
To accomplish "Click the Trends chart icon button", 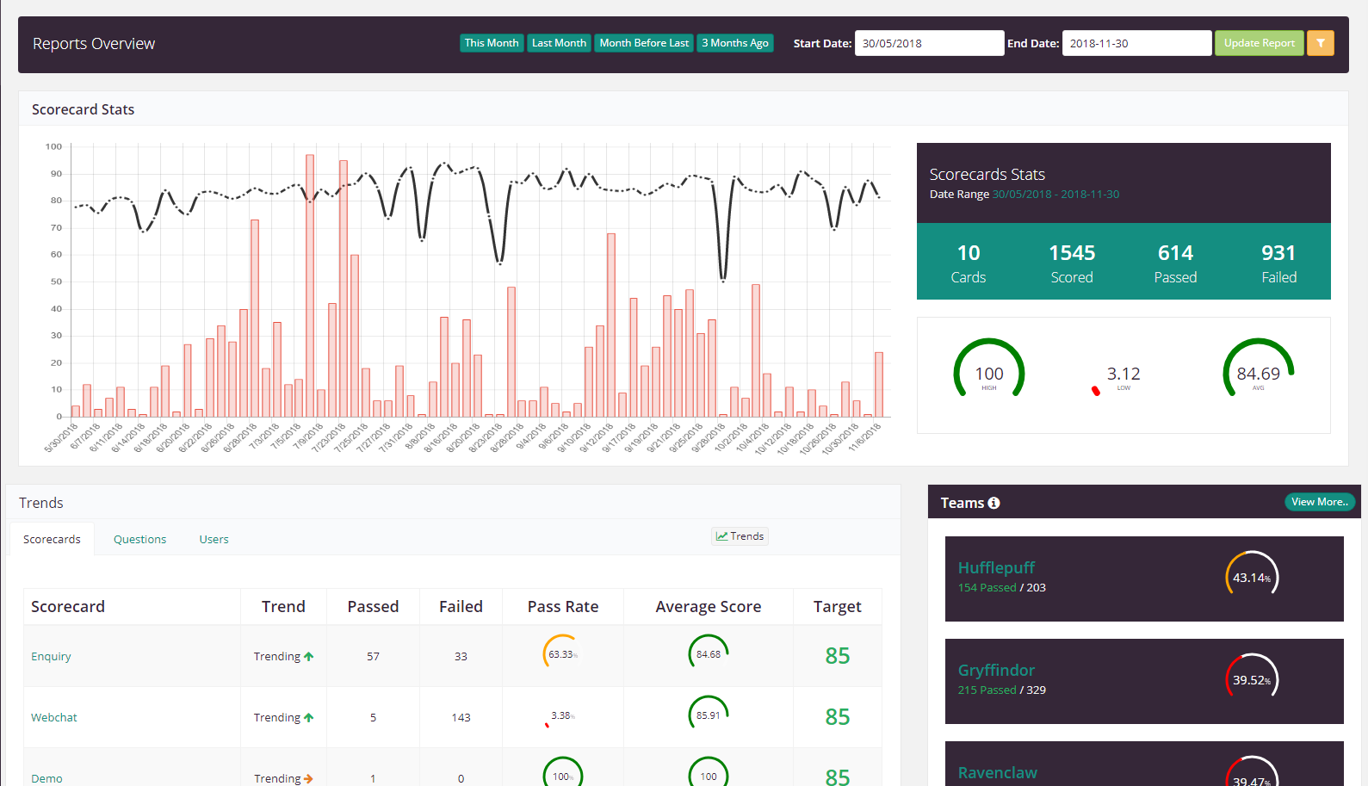I will coord(740,536).
